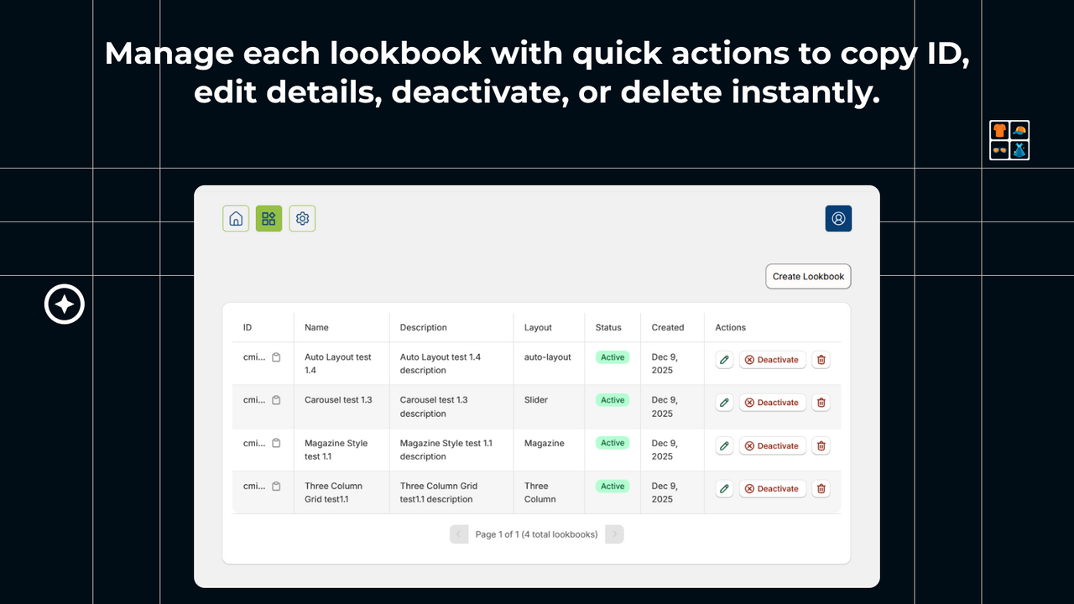Edit Auto Layout test 1.4 lookbook
The height and width of the screenshot is (604, 1074).
[725, 360]
